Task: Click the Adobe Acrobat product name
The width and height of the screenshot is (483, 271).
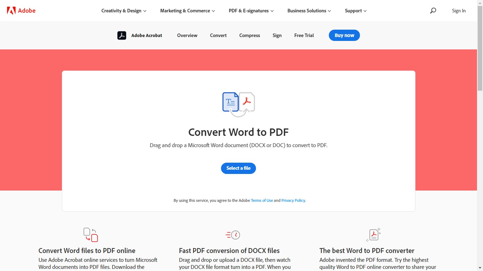Action: click(x=147, y=35)
